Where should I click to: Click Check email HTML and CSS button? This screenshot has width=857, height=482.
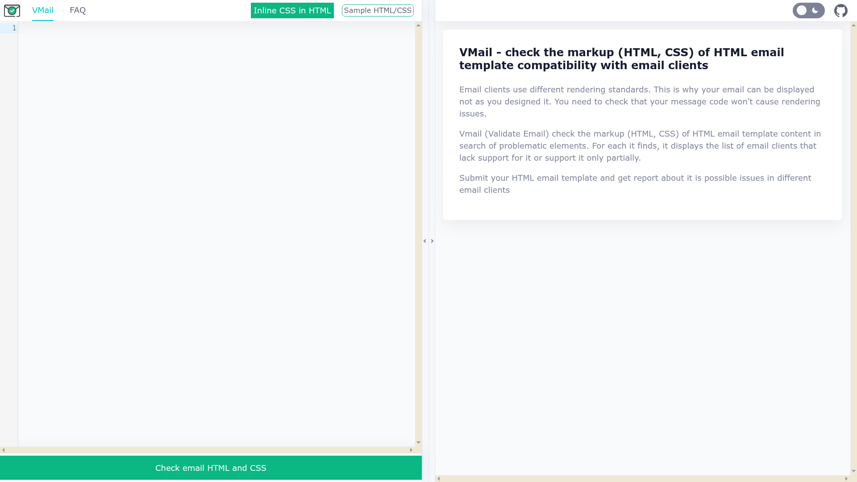tap(211, 468)
